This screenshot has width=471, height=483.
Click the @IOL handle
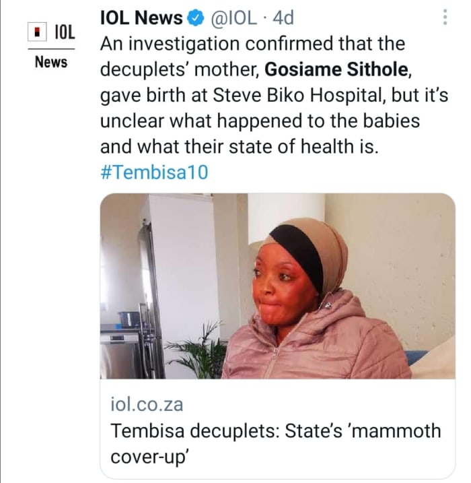pyautogui.click(x=235, y=19)
